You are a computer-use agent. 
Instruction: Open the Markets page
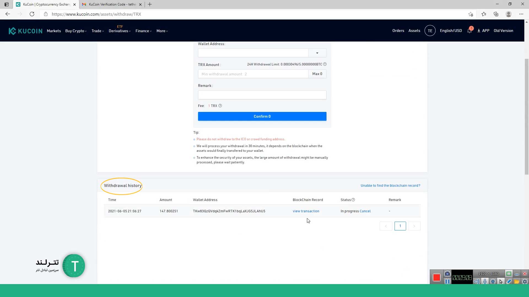click(54, 31)
